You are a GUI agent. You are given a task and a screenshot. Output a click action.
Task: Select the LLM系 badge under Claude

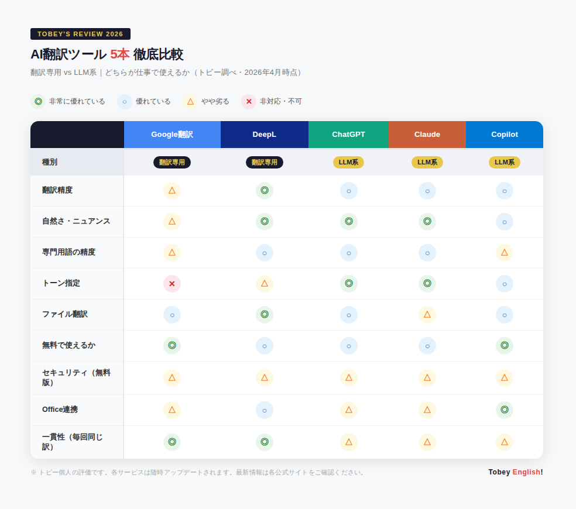pyautogui.click(x=427, y=162)
